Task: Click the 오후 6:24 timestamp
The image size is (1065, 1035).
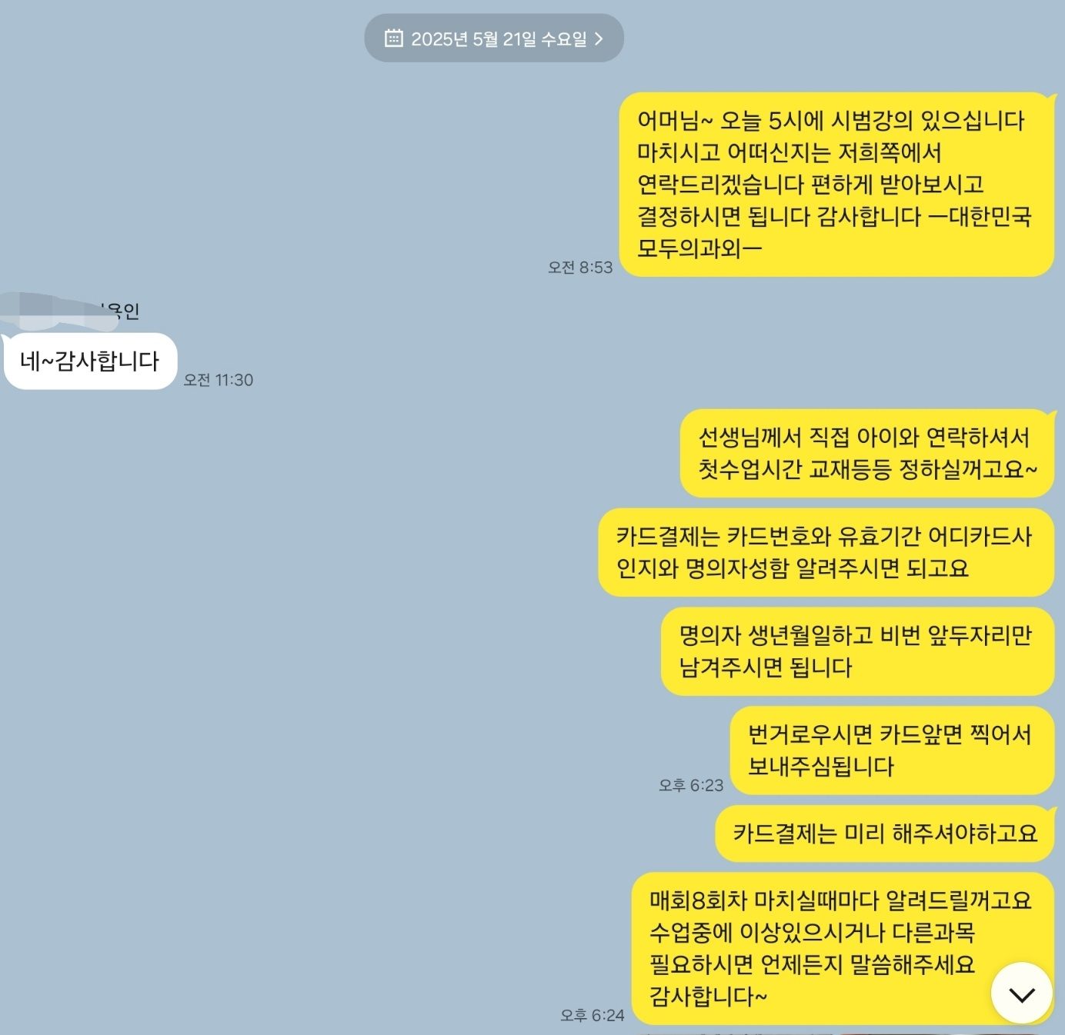Action: point(593,1015)
